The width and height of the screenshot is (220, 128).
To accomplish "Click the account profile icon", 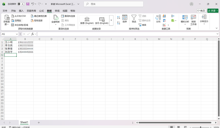I will [x=191, y=4].
